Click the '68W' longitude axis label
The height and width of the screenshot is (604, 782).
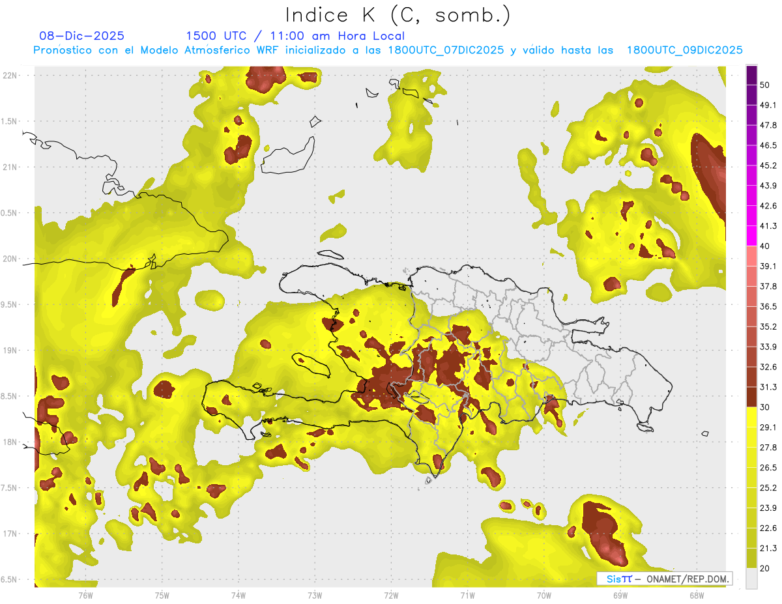pos(696,595)
